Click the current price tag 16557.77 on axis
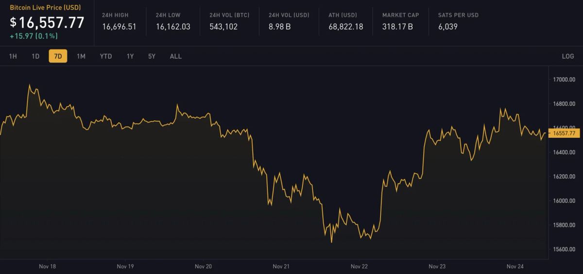Screen dimensions: 583x274 pos(564,133)
